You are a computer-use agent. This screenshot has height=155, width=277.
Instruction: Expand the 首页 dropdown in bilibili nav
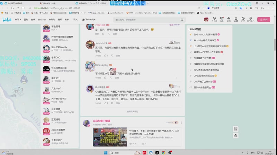click(x=18, y=20)
